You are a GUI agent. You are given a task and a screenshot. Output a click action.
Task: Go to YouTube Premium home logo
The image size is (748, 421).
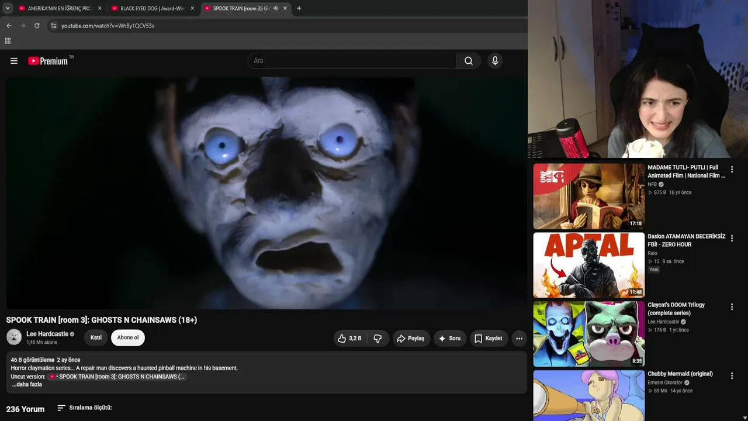[48, 61]
